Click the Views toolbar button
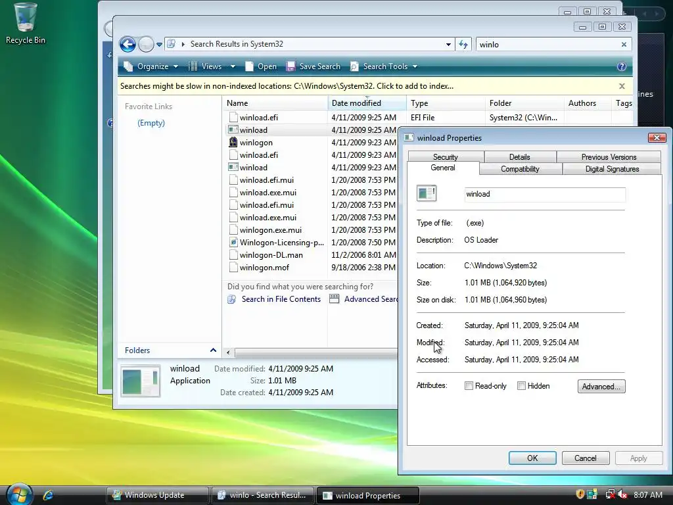The width and height of the screenshot is (673, 505). (206, 66)
